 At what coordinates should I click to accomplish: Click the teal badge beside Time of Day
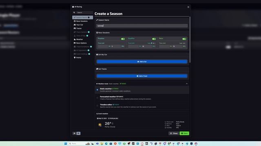[87, 36]
